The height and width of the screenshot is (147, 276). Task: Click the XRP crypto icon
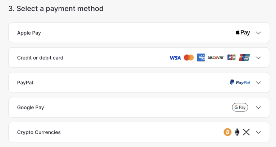246,132
